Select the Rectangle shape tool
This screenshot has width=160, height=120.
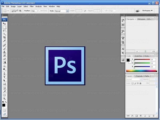(x=4, y=84)
